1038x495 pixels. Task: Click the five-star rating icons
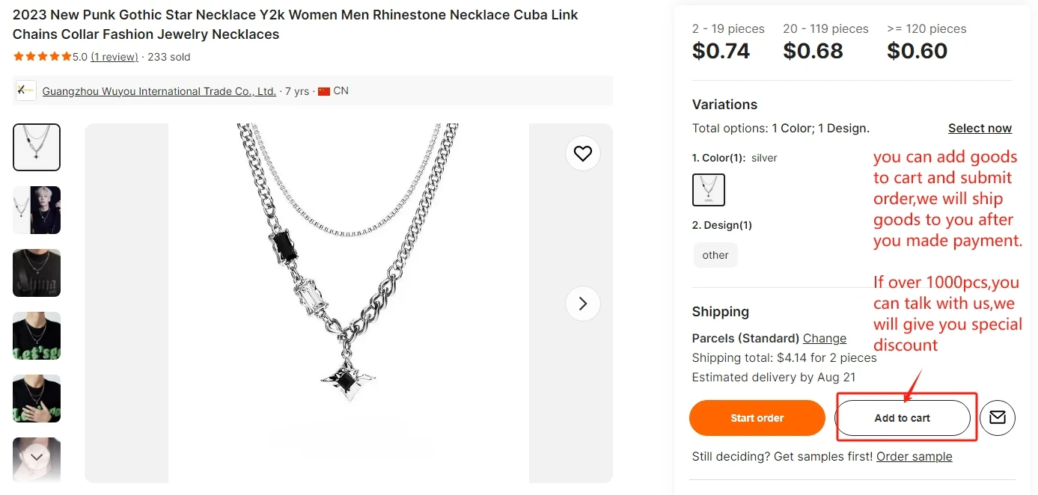42,57
